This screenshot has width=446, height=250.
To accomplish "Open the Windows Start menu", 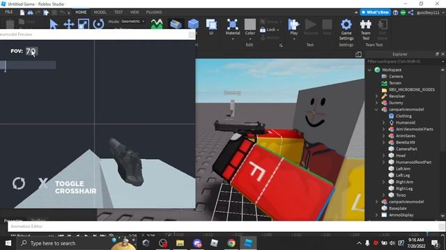I will 8,243.
